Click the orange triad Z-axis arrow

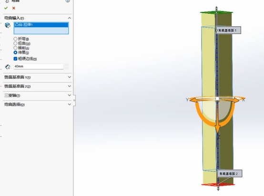tap(218, 129)
